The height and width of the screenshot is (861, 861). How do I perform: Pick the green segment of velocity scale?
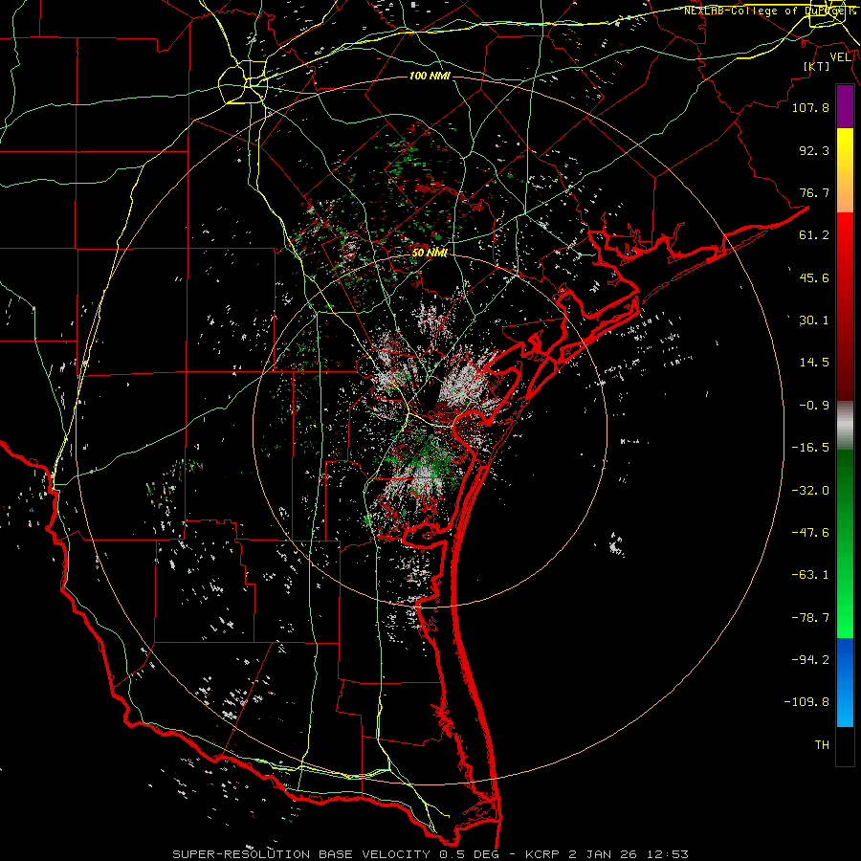pyautogui.click(x=845, y=543)
